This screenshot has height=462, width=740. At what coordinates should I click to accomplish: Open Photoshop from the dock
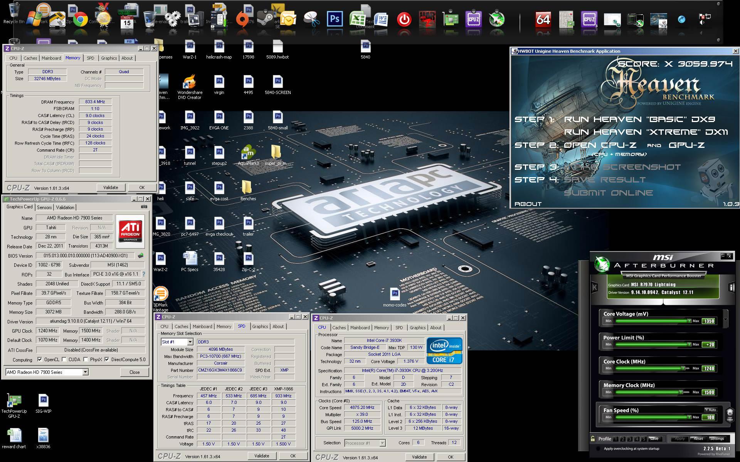[335, 19]
